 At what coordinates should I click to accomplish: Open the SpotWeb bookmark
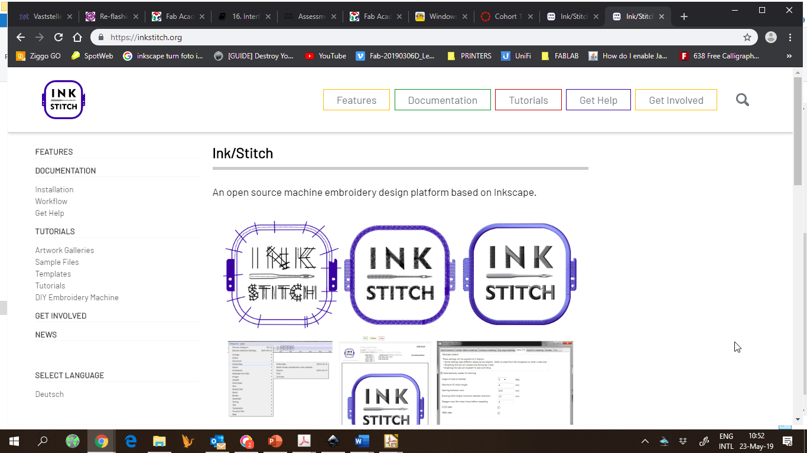pyautogui.click(x=92, y=56)
